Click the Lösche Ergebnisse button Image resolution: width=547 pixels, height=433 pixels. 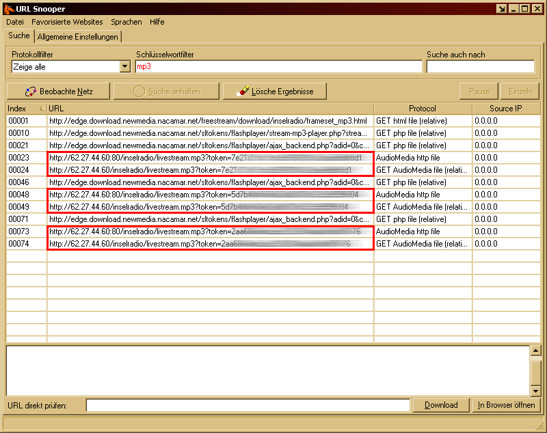point(275,92)
